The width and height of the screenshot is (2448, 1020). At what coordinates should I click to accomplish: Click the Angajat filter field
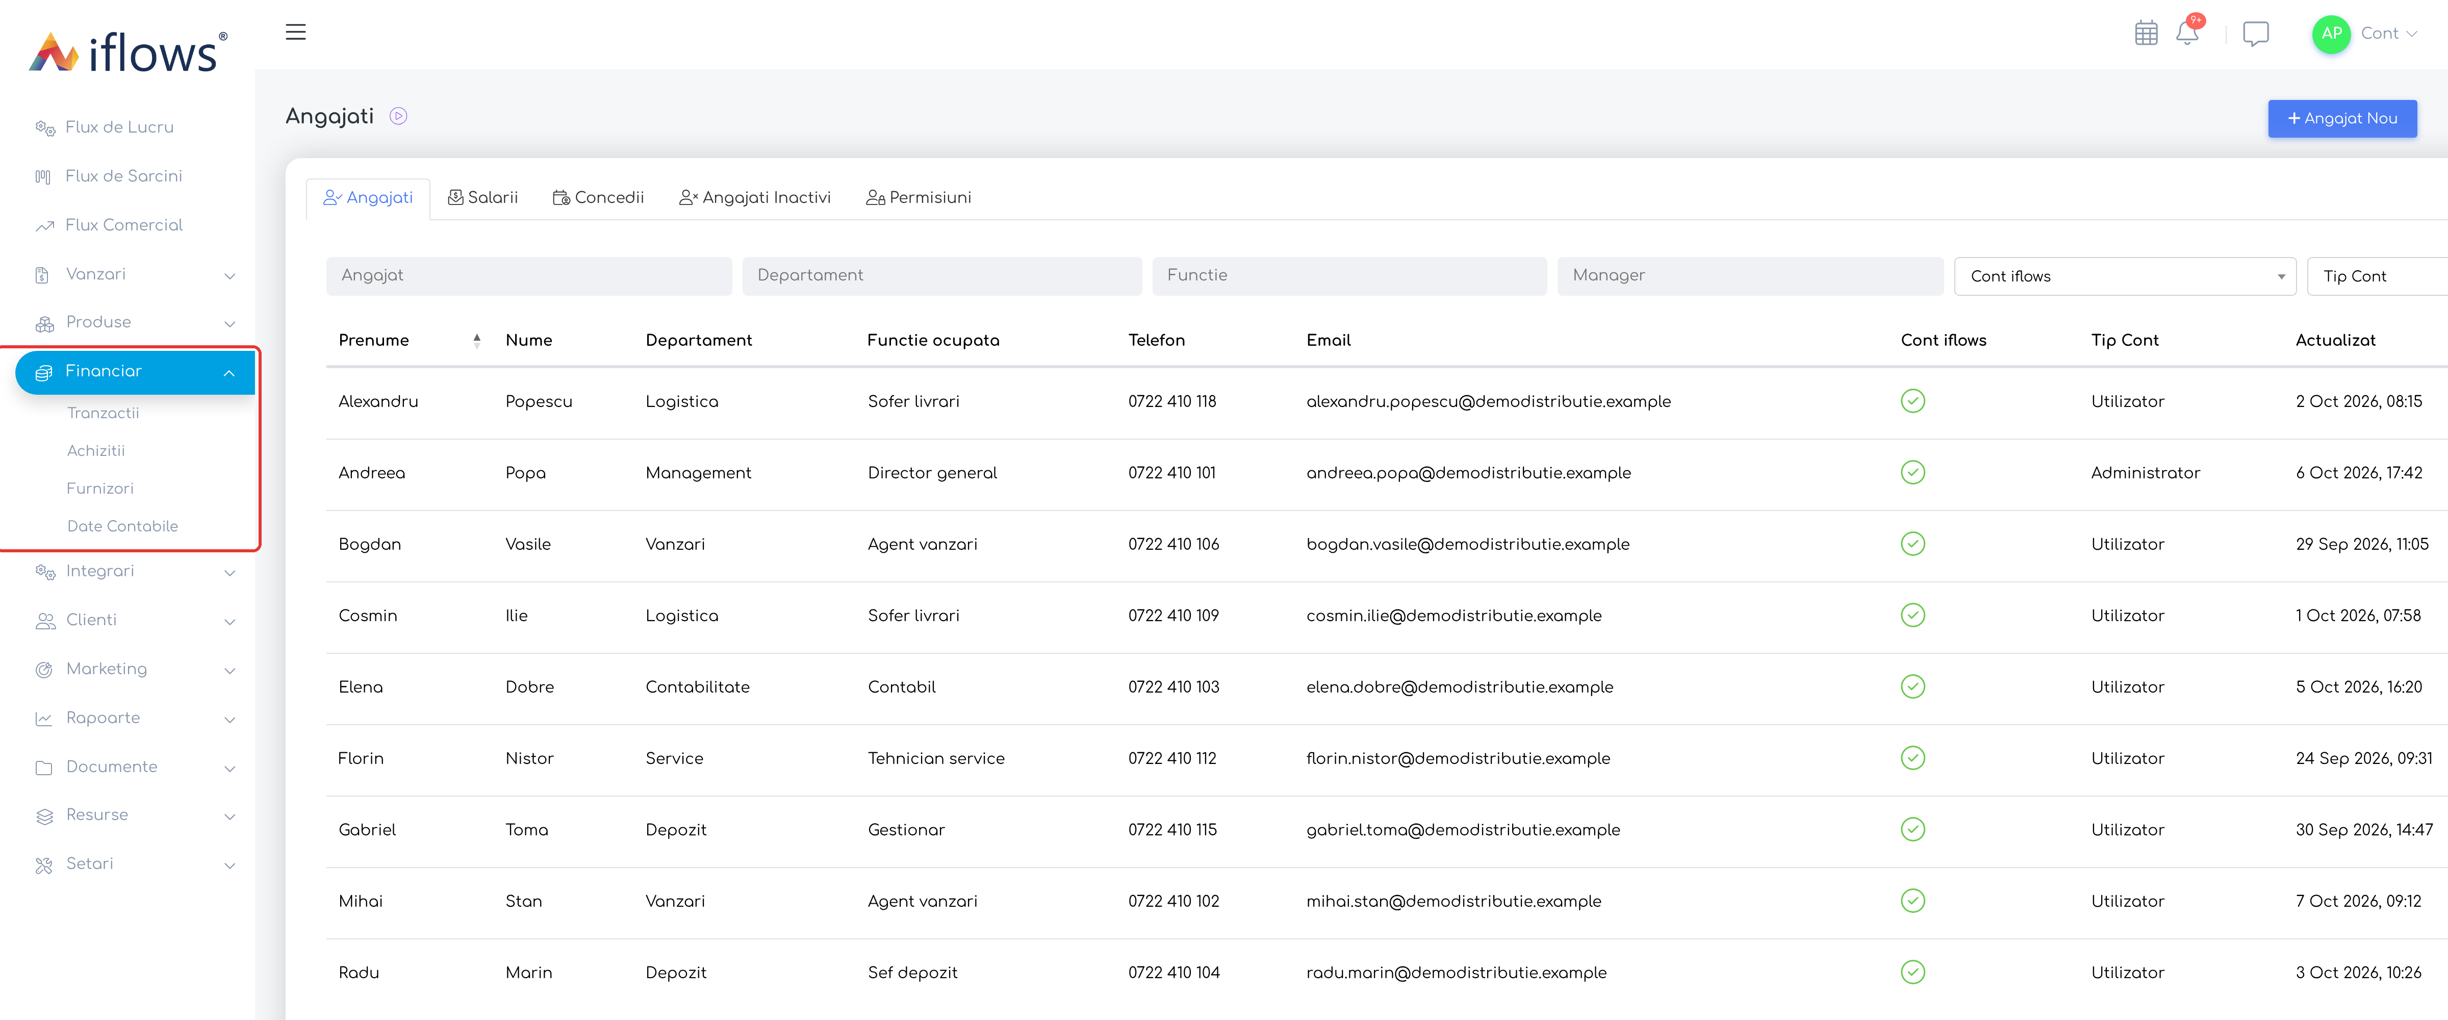pos(528,276)
